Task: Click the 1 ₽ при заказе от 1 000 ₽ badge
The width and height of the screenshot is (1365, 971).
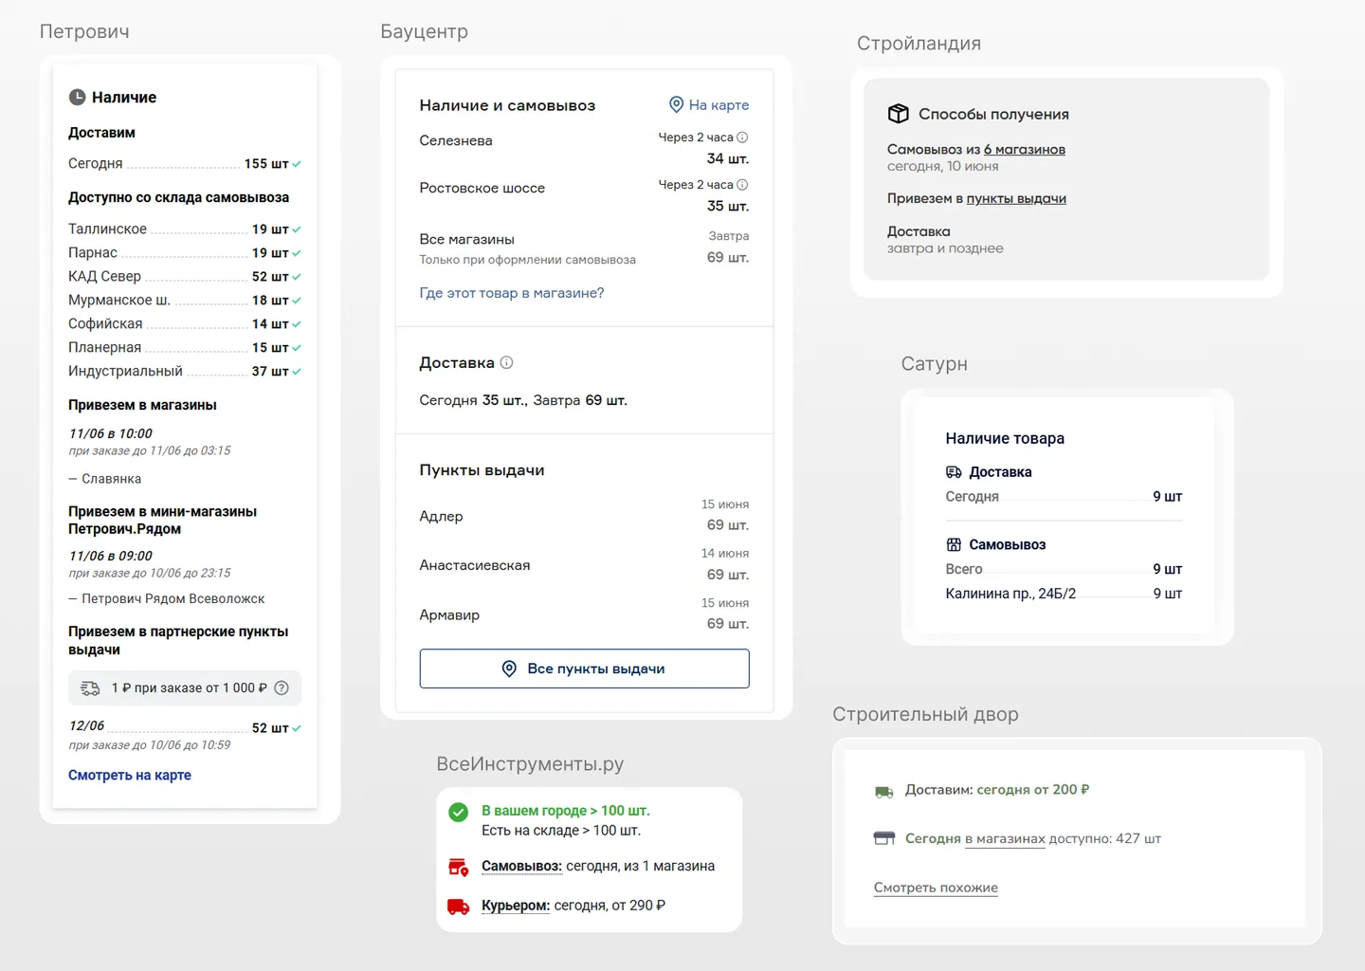Action: [x=185, y=688]
